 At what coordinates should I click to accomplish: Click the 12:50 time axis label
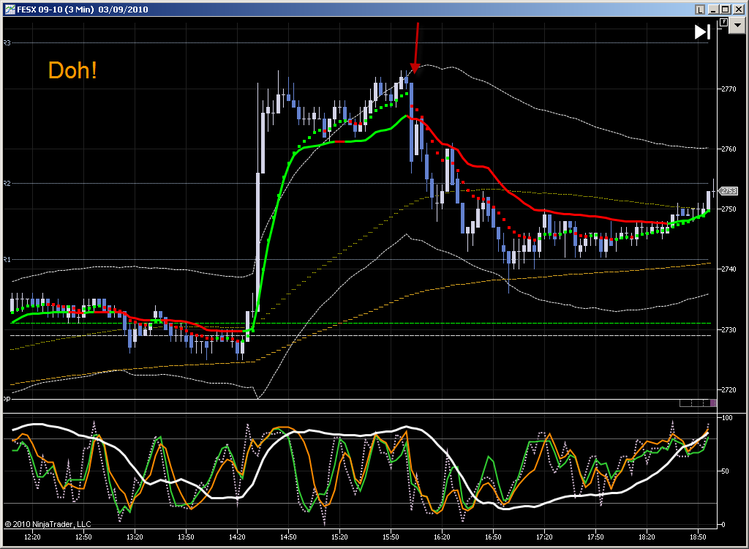pos(83,537)
